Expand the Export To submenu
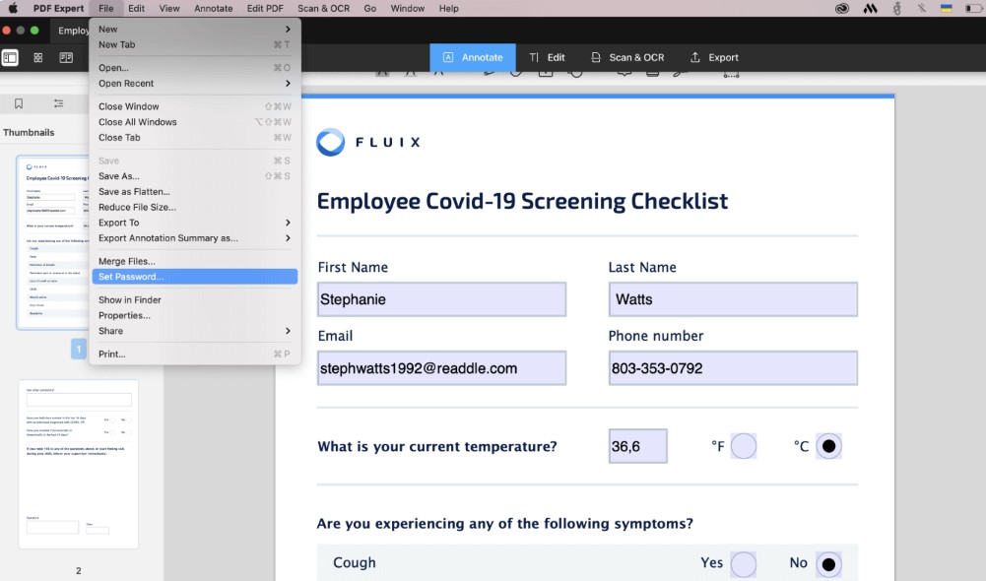The image size is (986, 581). [x=194, y=223]
